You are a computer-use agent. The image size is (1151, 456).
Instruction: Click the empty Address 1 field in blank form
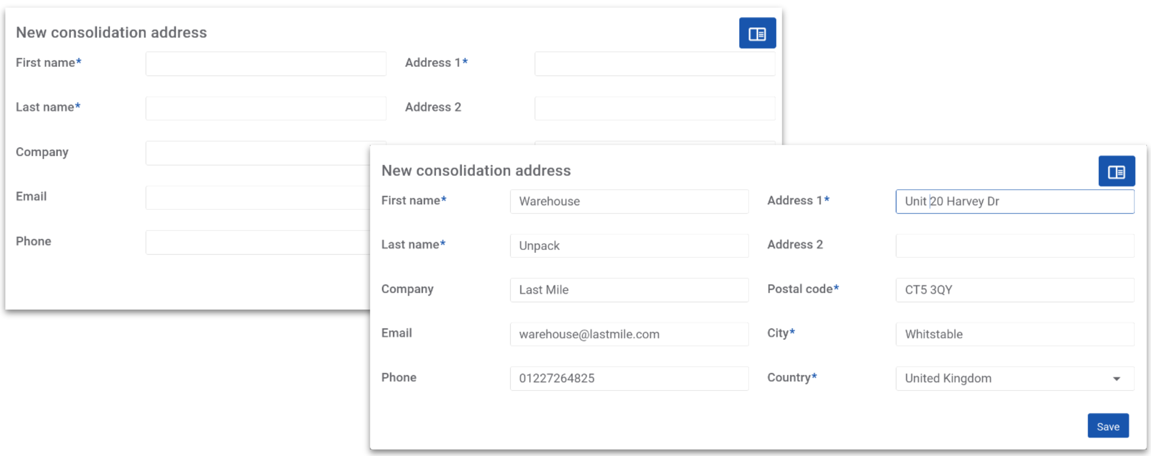654,64
